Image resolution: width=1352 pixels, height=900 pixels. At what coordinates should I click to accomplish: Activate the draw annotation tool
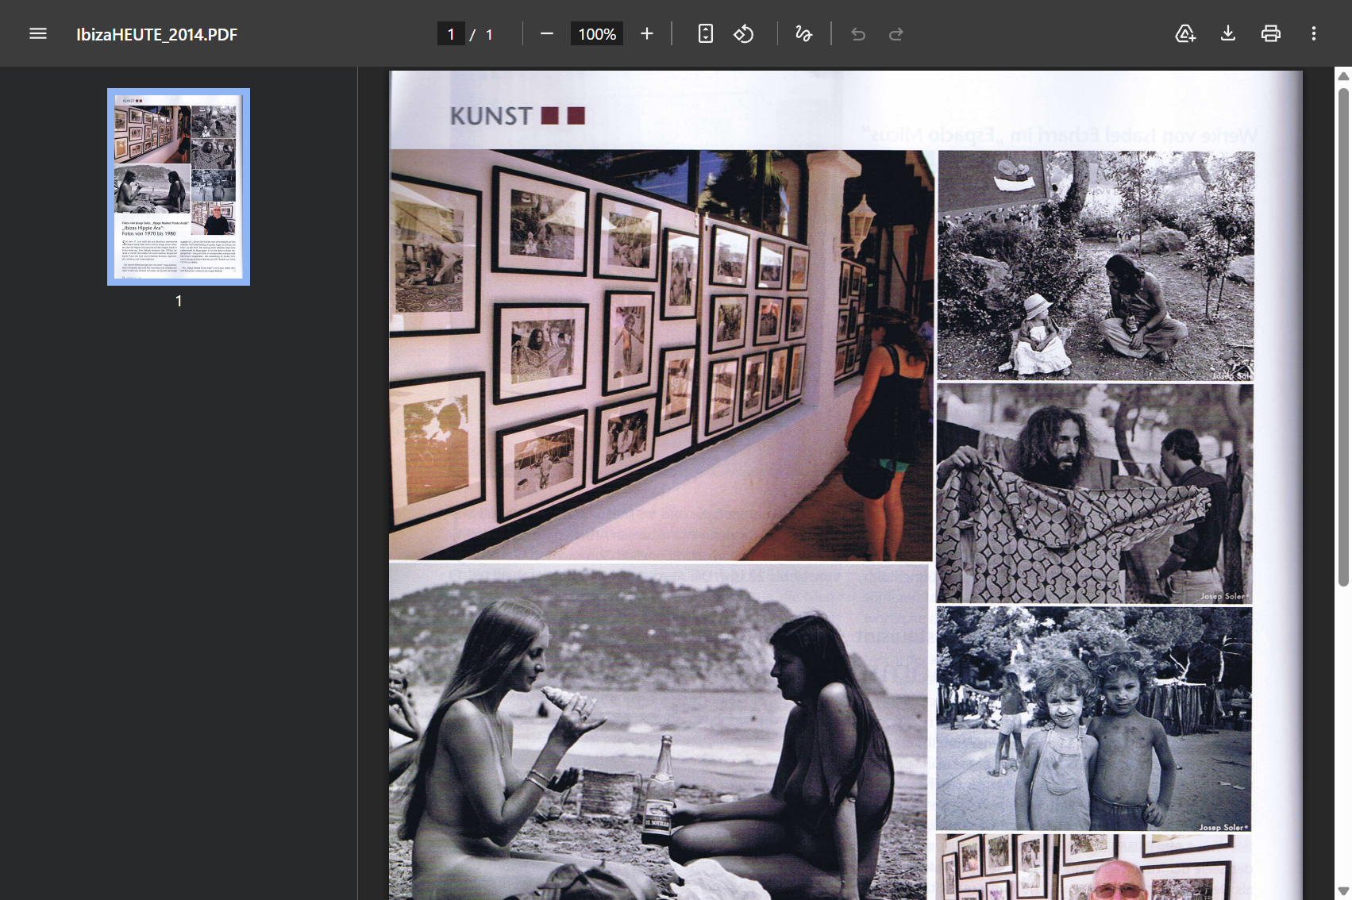point(803,33)
